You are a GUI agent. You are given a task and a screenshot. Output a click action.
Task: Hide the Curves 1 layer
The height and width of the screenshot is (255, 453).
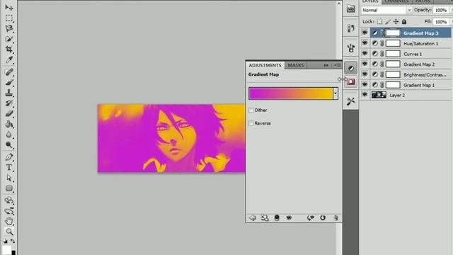point(365,54)
